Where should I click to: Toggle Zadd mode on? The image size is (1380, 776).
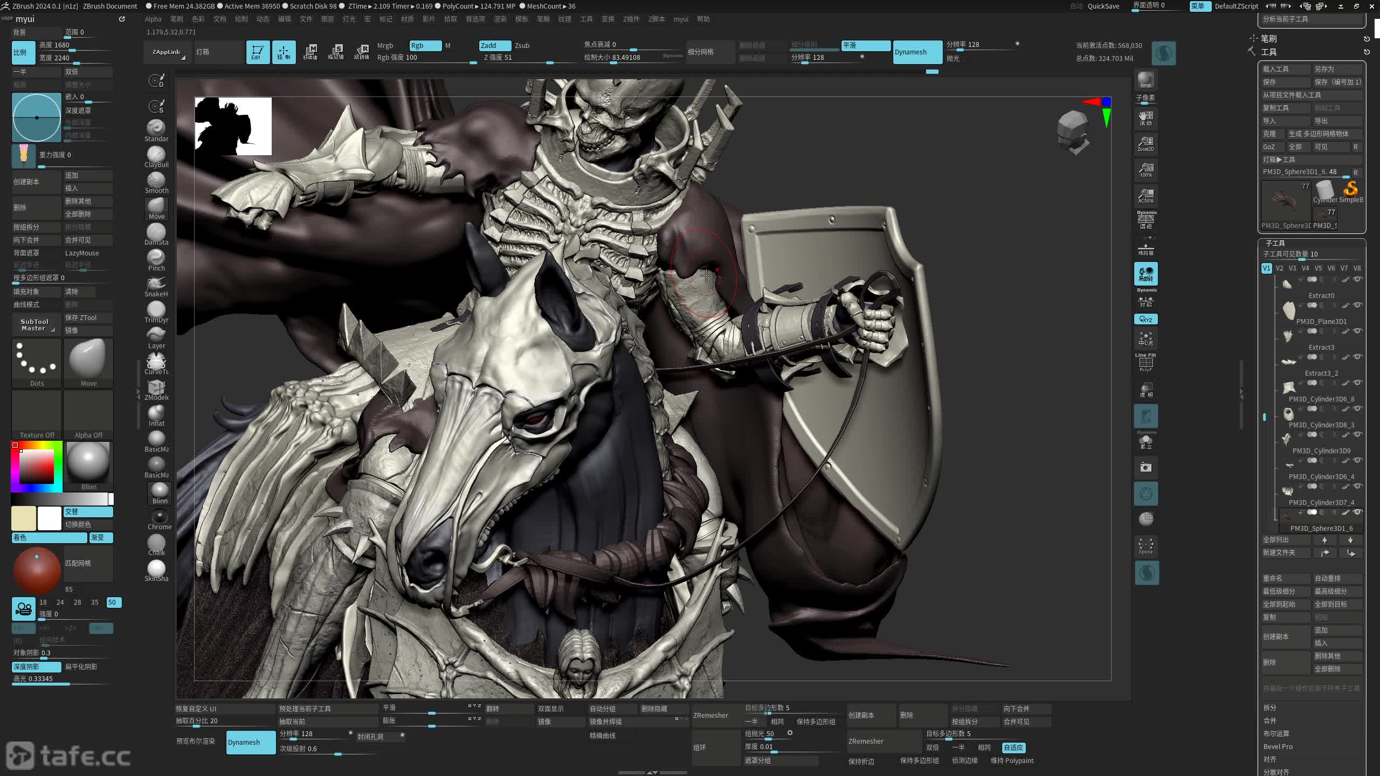point(494,46)
